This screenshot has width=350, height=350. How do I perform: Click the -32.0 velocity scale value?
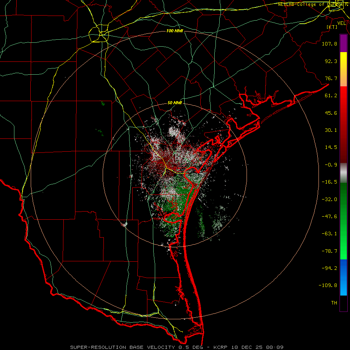(329, 199)
